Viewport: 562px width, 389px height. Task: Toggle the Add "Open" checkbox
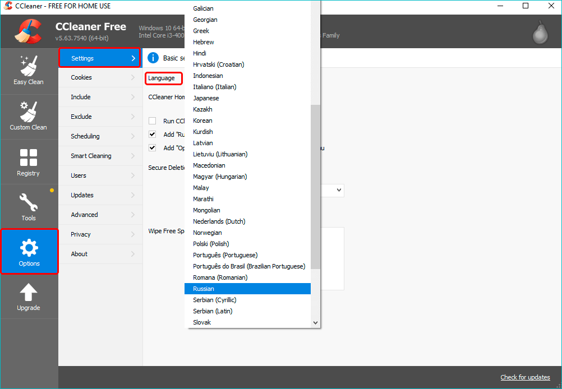click(x=152, y=148)
